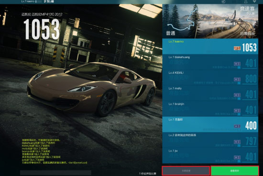
Task: Open the dropdown arrow in the top bar
Action: tap(254, 1)
